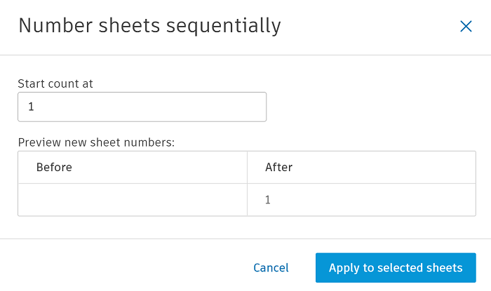Click the empty Before preview cell
Screen dimensions: 491x291
point(133,200)
